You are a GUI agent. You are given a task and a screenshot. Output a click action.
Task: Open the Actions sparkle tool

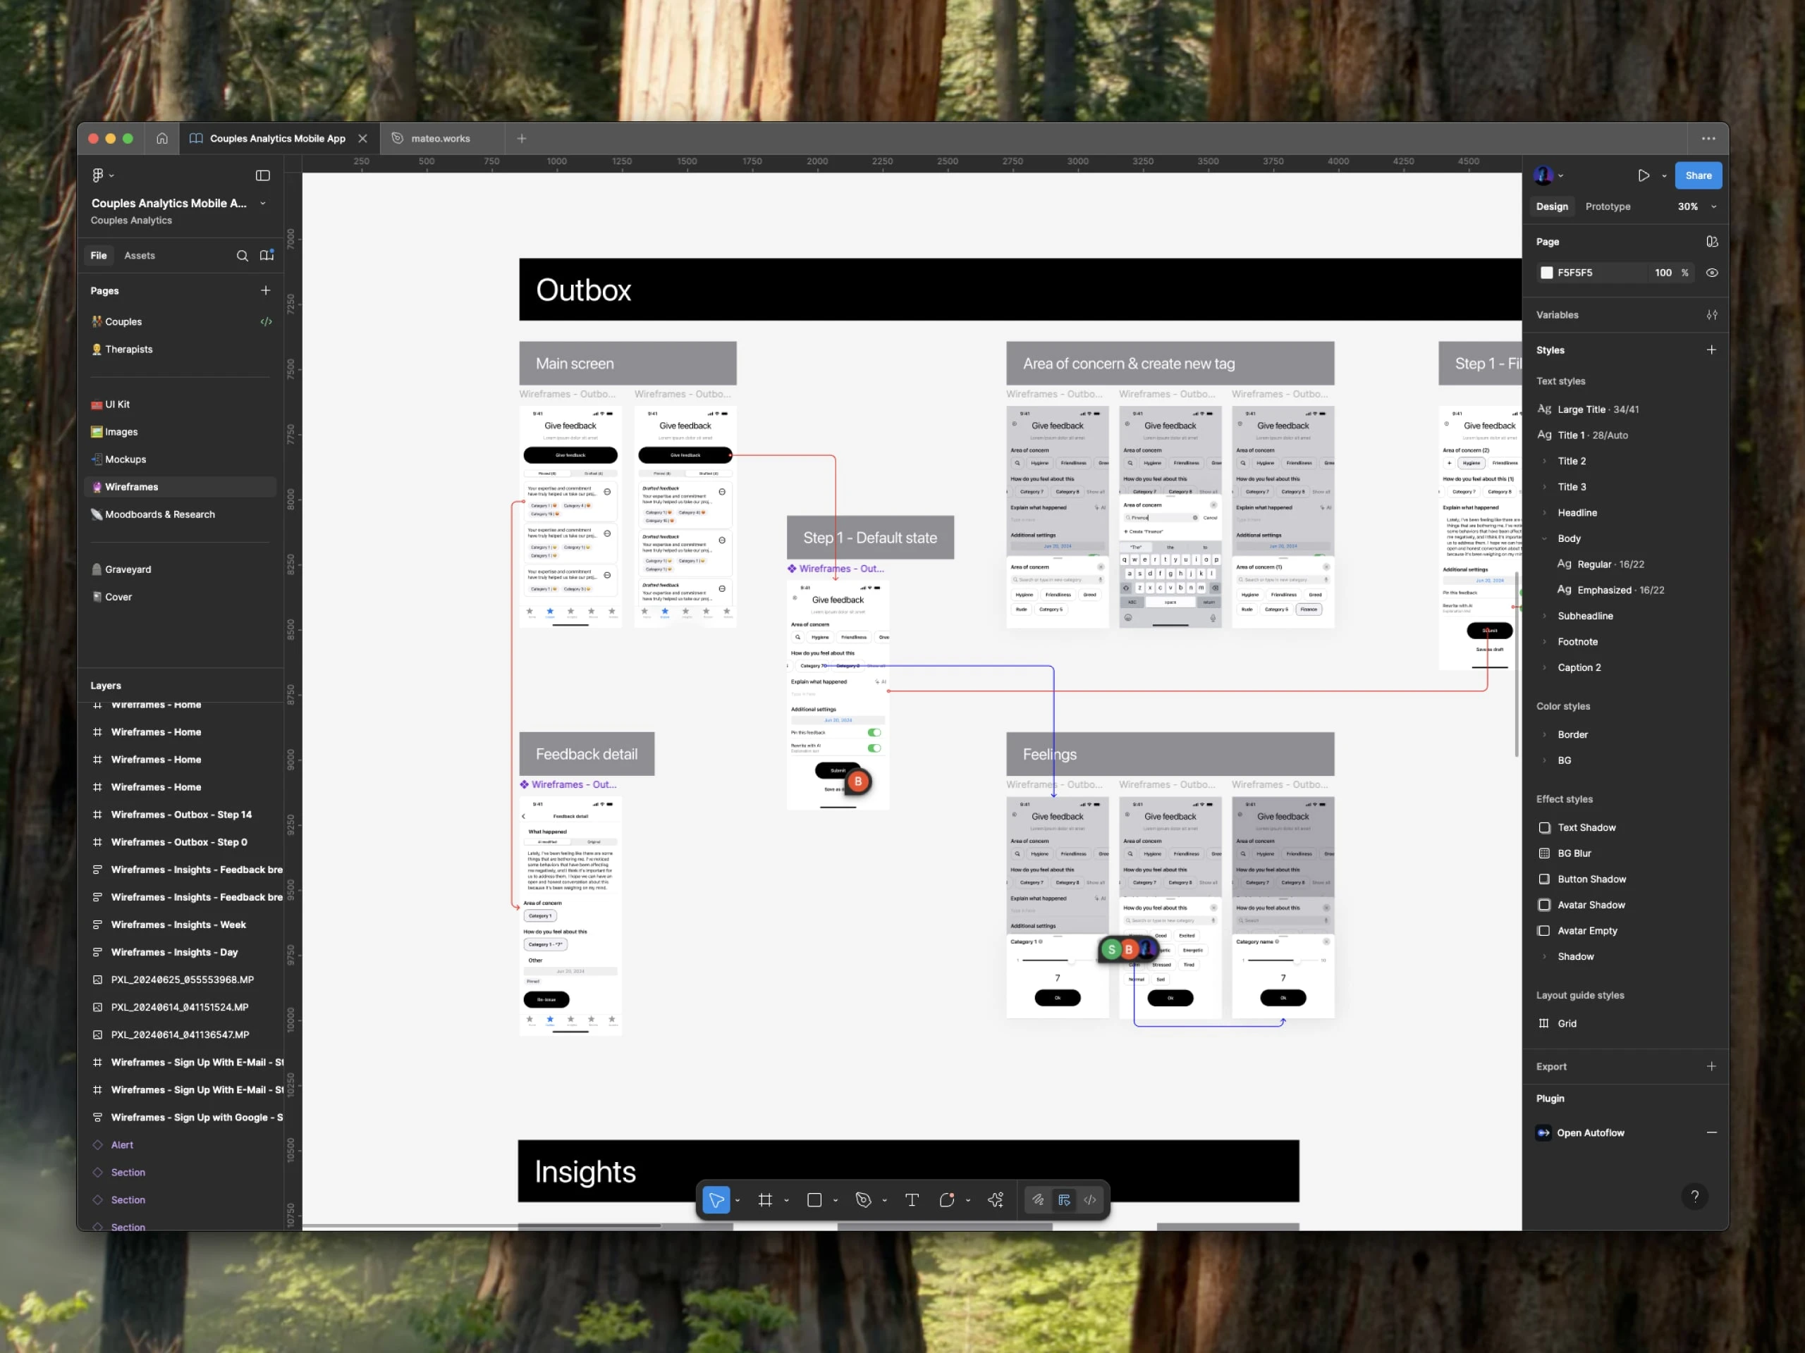pos(996,1199)
